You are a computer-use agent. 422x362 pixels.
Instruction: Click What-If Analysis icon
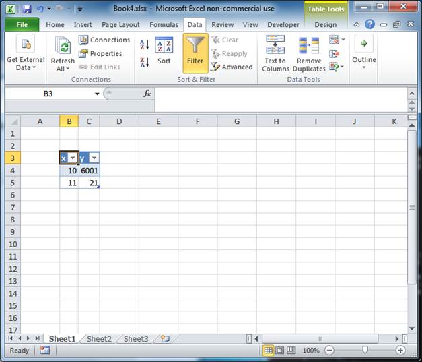(334, 67)
